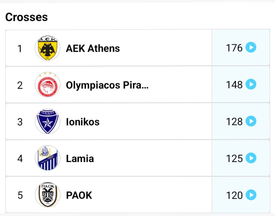
Task: Click the Crosses section heading
Action: [27, 17]
